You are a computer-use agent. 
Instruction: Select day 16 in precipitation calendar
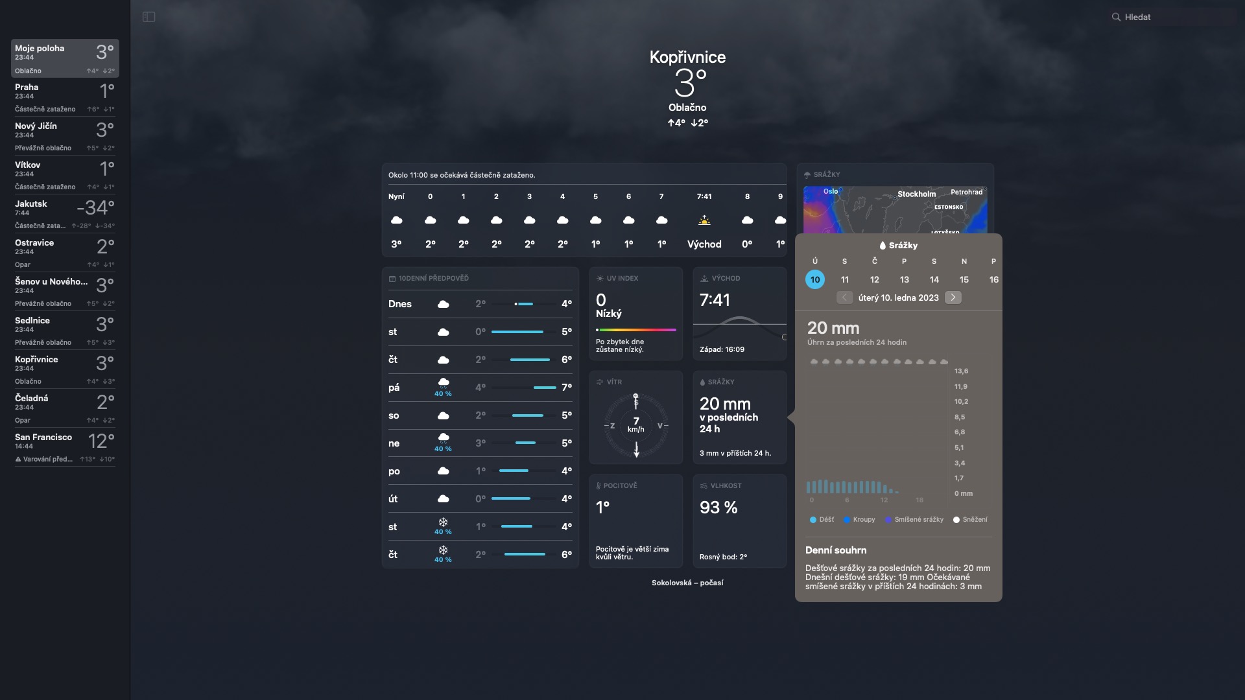pyautogui.click(x=993, y=279)
